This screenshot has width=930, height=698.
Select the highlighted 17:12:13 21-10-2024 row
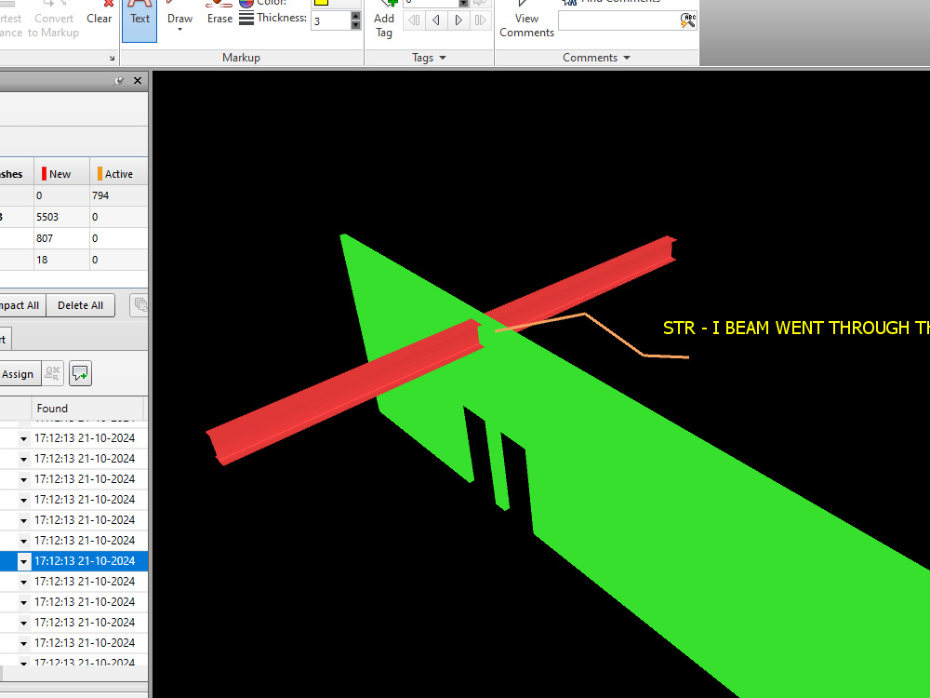tap(74, 561)
